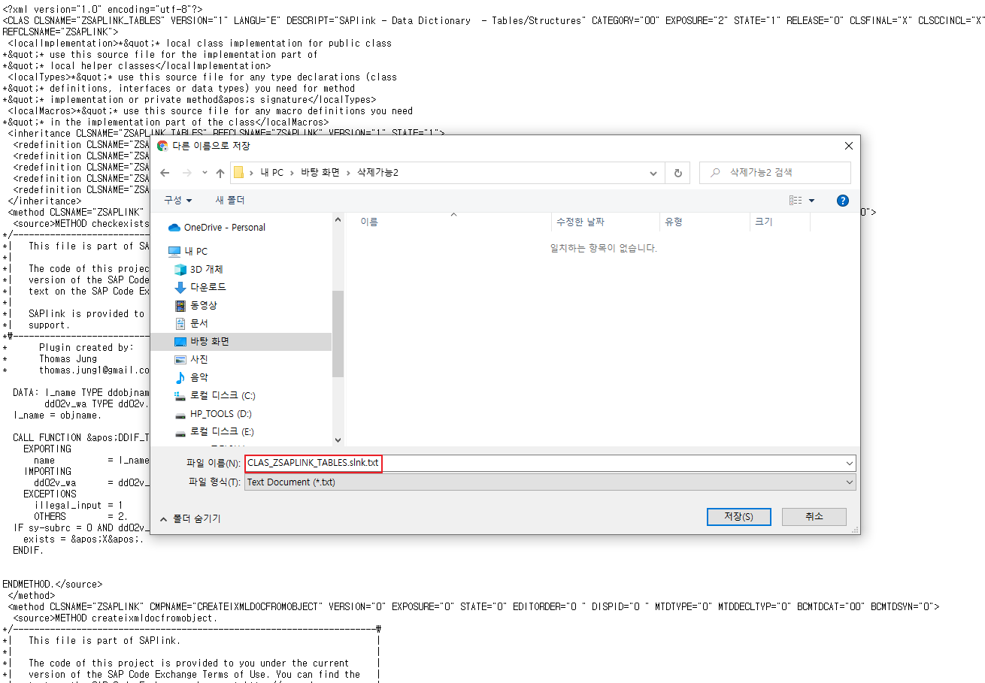Open 음악 folder

[x=192, y=377]
